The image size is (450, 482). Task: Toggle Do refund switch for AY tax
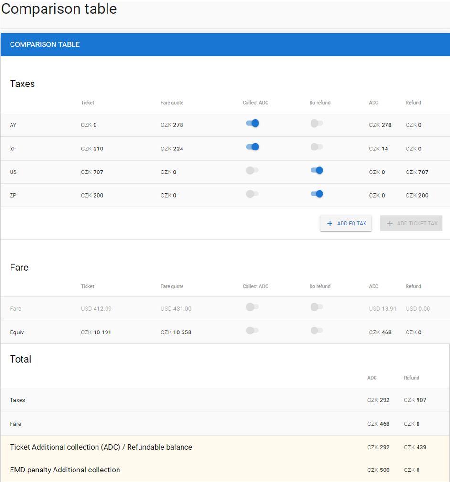point(316,124)
